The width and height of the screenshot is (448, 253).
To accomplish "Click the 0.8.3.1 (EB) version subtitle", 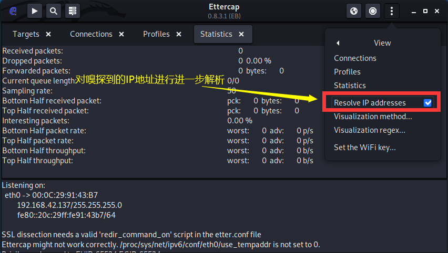I will (225, 16).
